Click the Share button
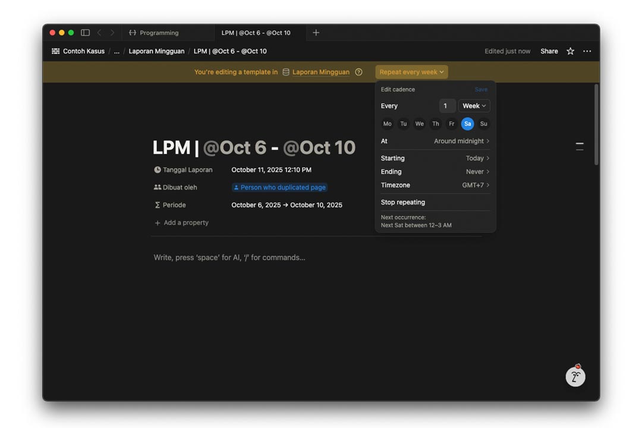The height and width of the screenshot is (428, 642). 549,51
